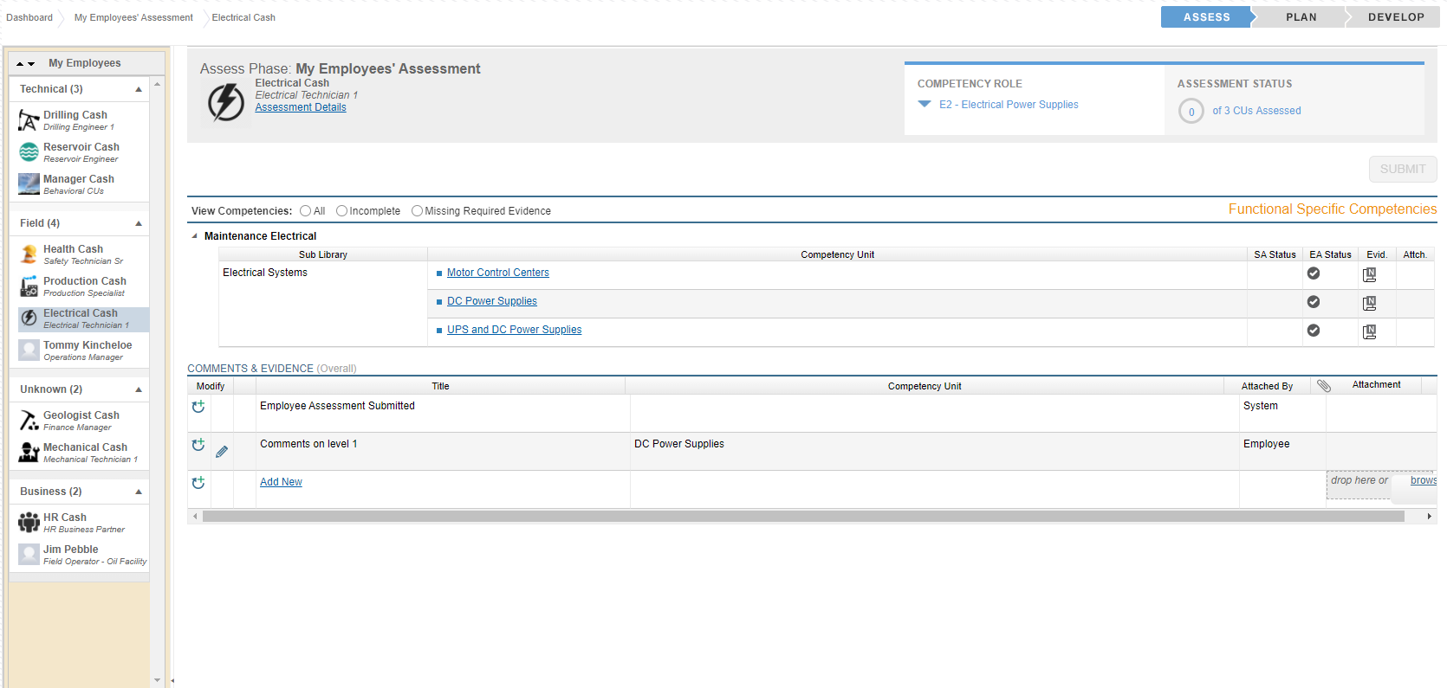
Task: Collapse the Maintenance Electrical section
Action: (195, 236)
